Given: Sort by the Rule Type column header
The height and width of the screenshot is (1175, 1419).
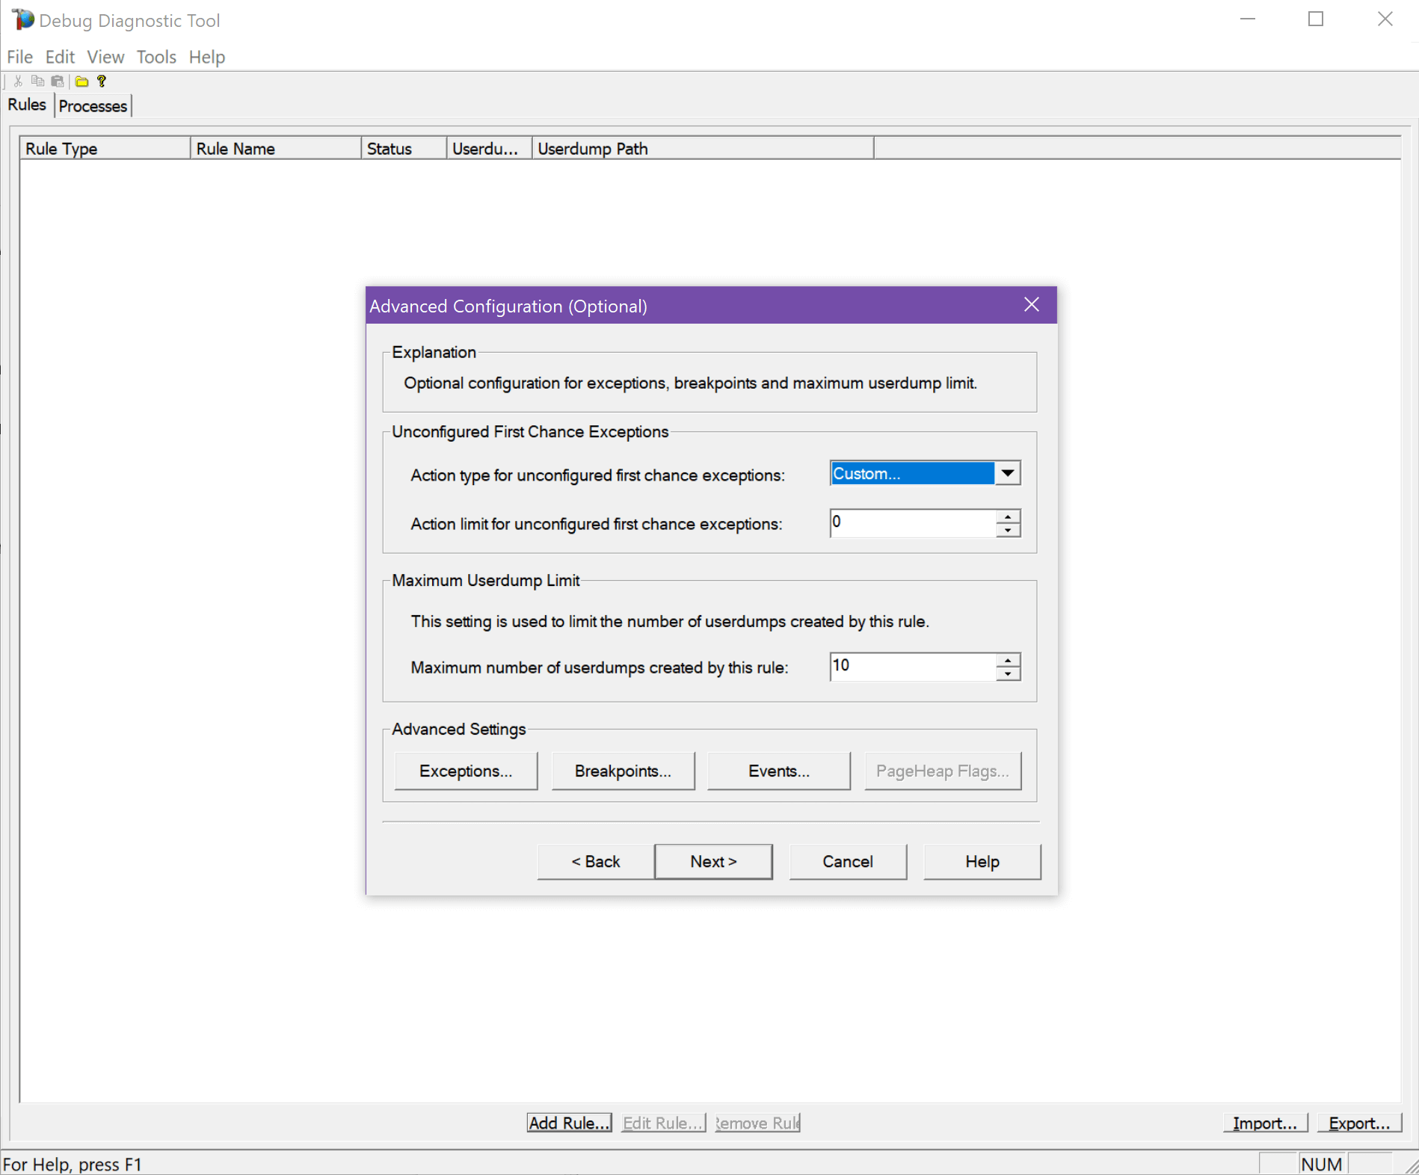Looking at the screenshot, I should click(105, 148).
